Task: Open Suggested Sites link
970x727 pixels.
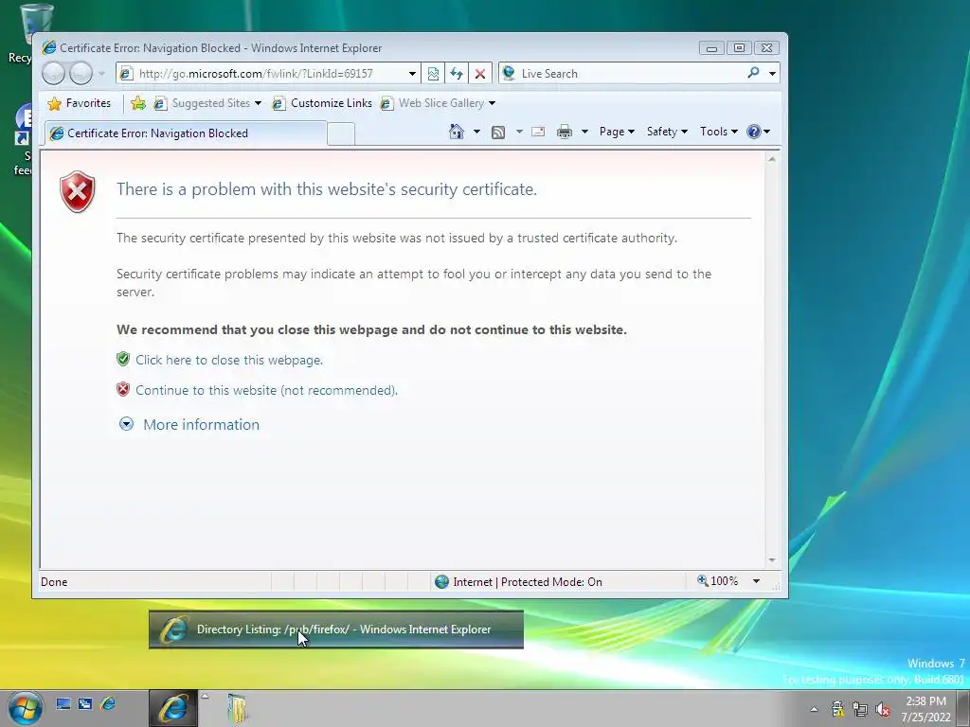Action: tap(207, 103)
